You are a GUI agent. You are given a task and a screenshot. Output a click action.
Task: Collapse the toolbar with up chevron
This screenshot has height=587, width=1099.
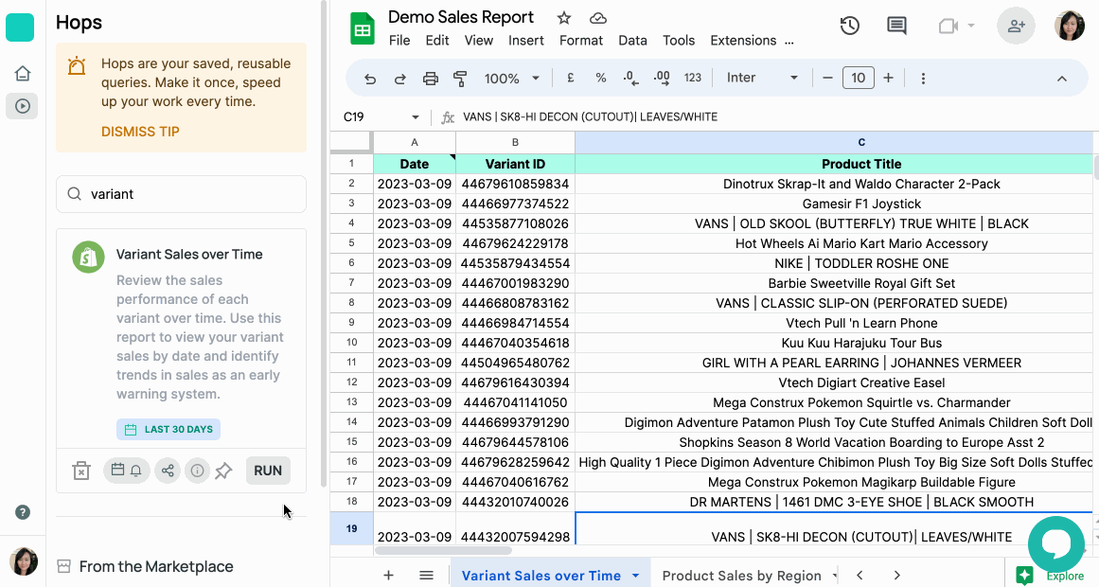(x=1062, y=79)
